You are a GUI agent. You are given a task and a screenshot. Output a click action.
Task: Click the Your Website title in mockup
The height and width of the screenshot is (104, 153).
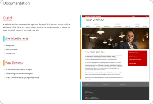(x=95, y=20)
